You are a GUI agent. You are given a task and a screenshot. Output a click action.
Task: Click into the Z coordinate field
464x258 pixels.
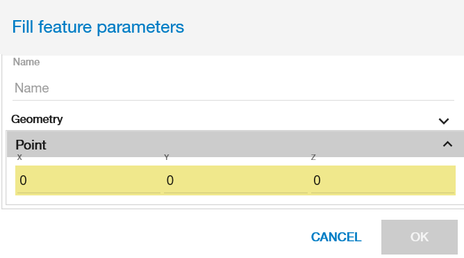[x=383, y=180]
